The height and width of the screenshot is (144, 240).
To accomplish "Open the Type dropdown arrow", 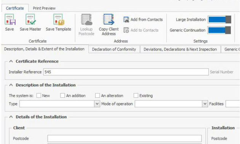I will 97,104.
